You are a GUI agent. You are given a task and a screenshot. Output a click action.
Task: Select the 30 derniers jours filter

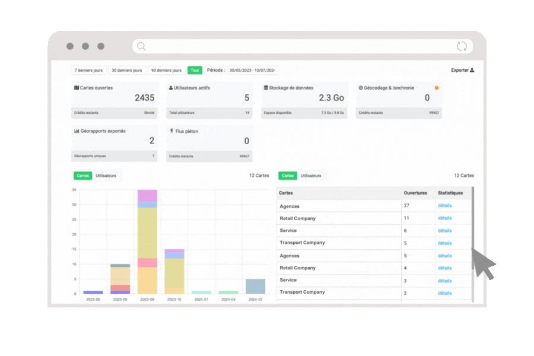pos(127,70)
